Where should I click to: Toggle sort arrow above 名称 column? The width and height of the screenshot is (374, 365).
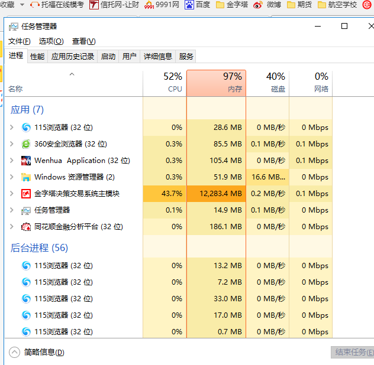point(72,74)
